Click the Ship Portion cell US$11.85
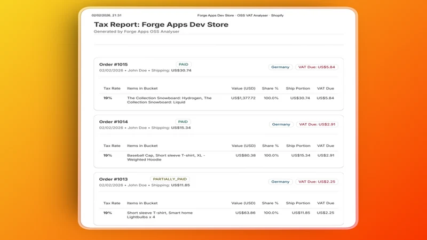The width and height of the screenshot is (427, 240). [301, 213]
